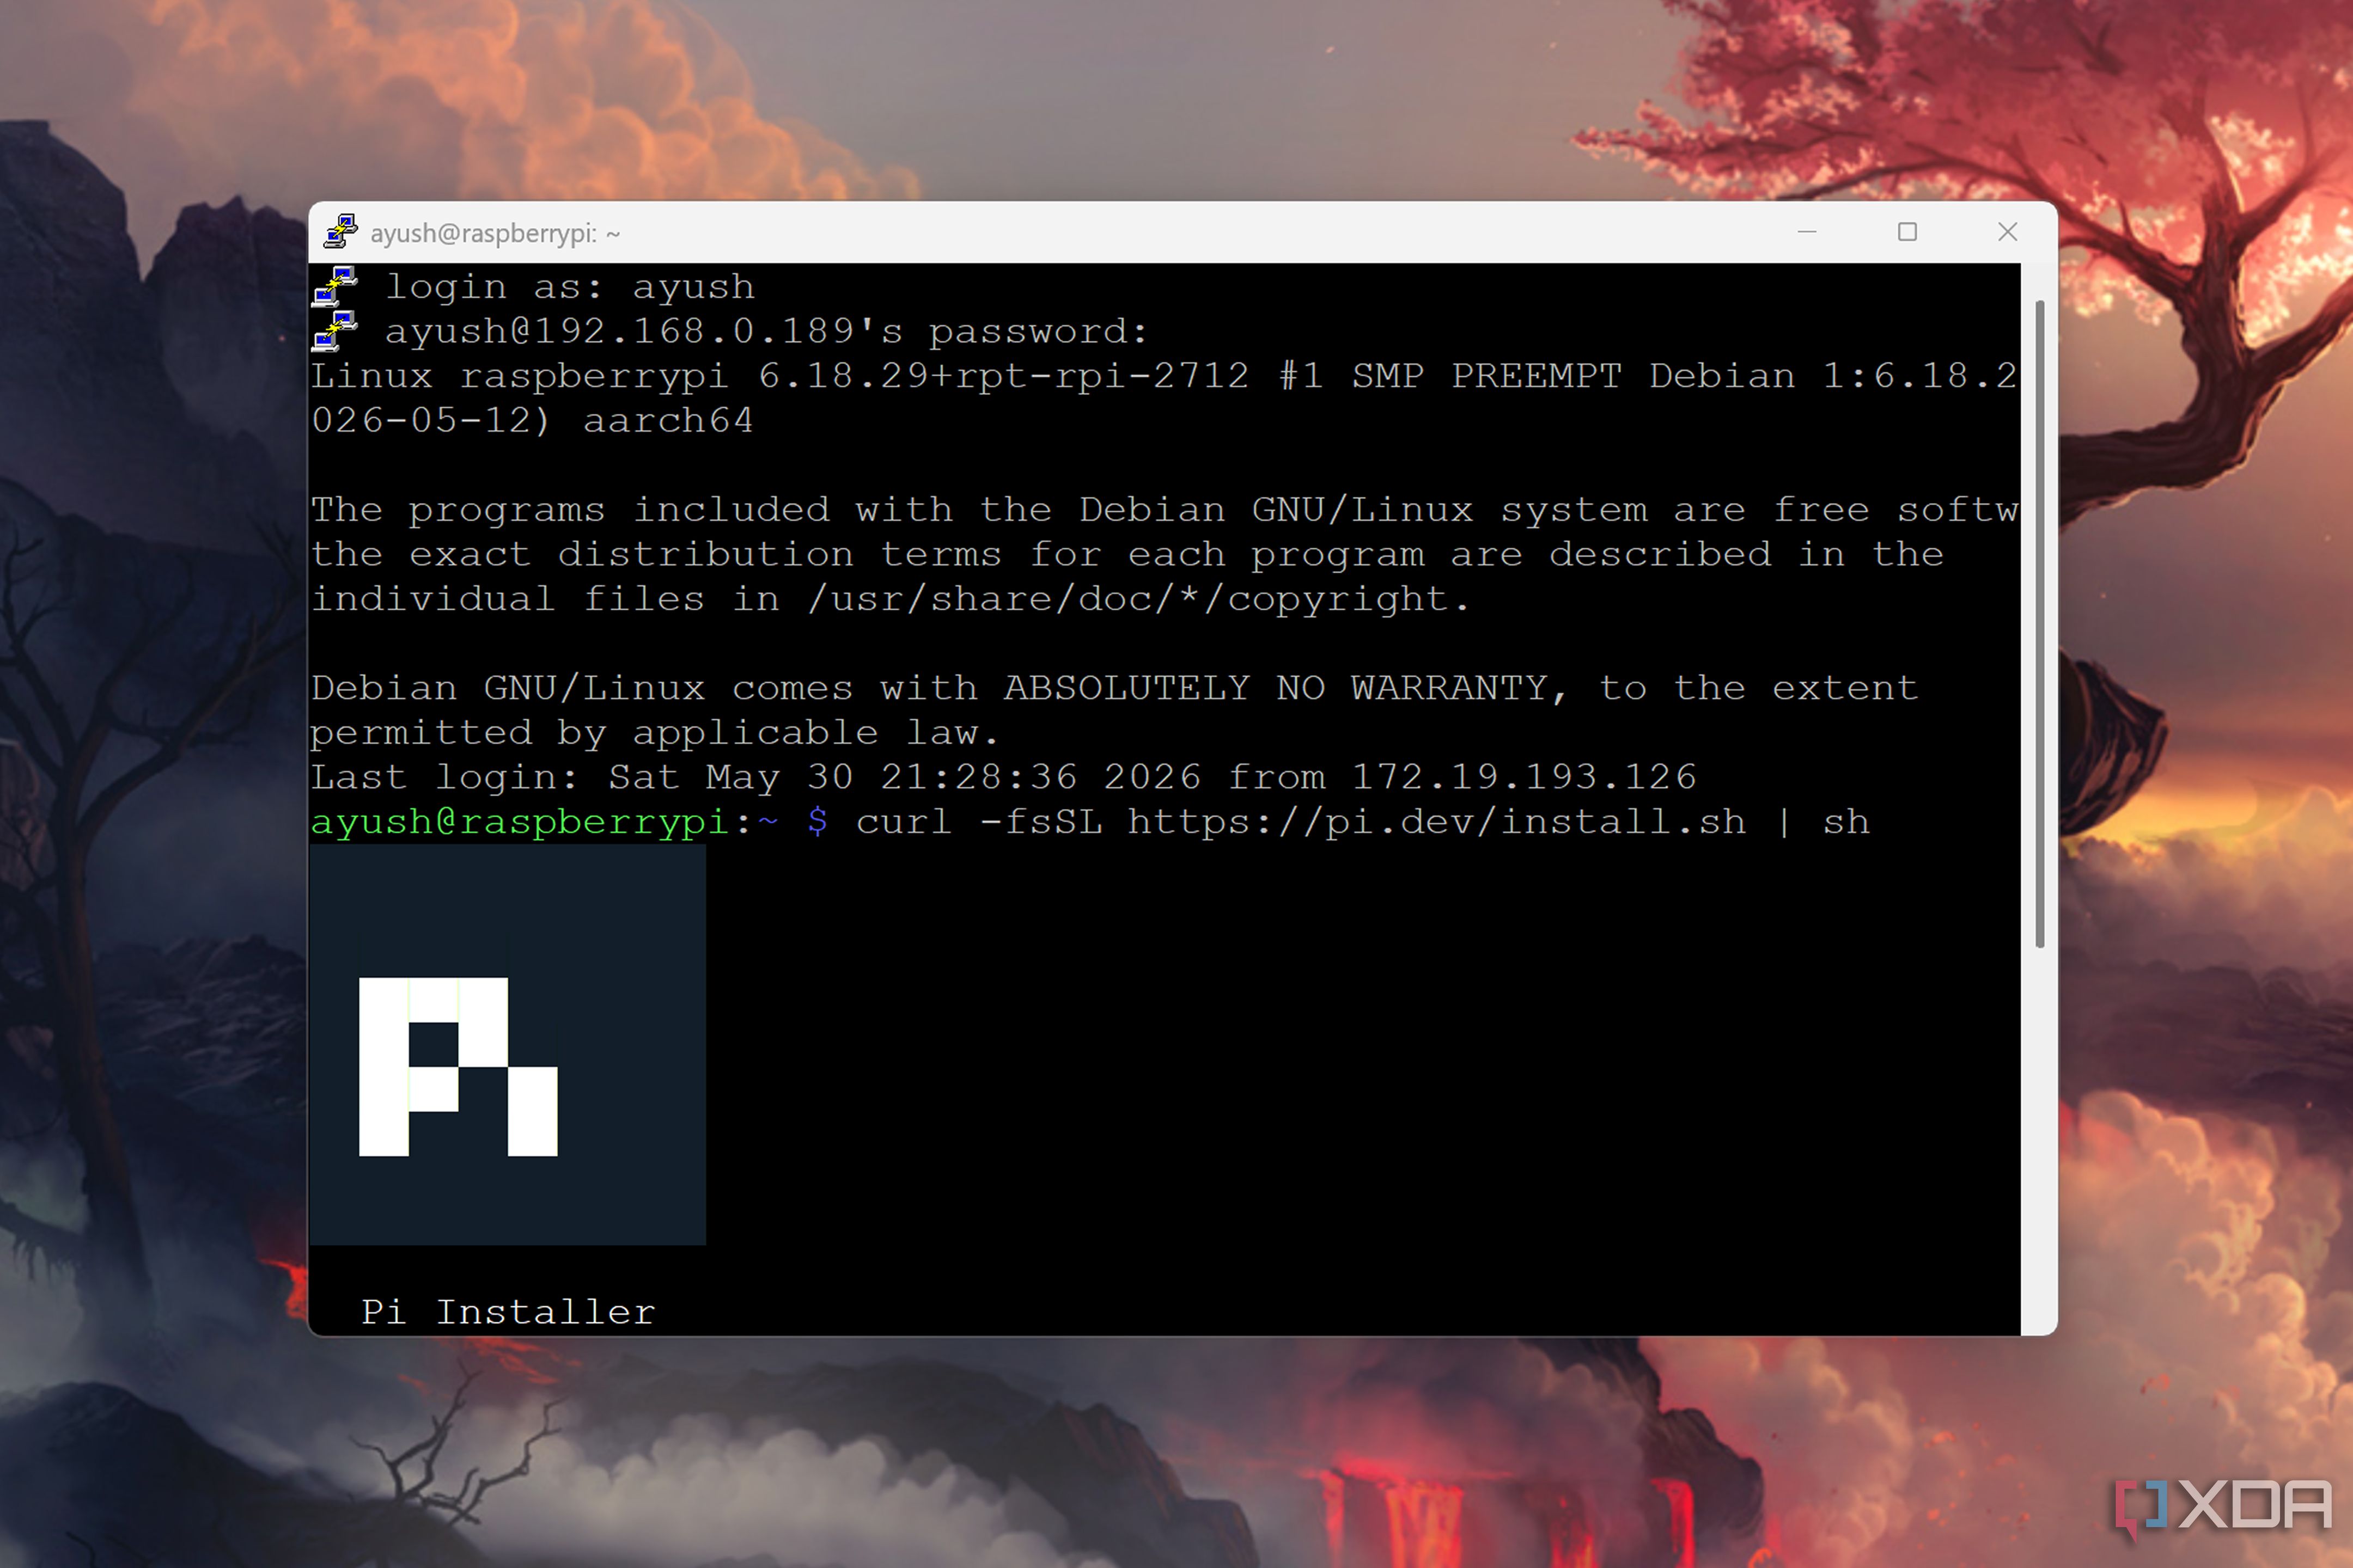The width and height of the screenshot is (2353, 1568).
Task: Click the PuTTY icon beside 'login as: ayush'
Action: click(x=335, y=286)
